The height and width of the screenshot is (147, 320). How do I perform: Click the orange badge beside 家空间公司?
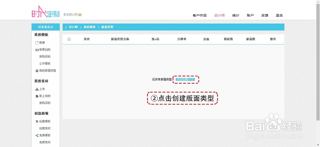coord(80,15)
